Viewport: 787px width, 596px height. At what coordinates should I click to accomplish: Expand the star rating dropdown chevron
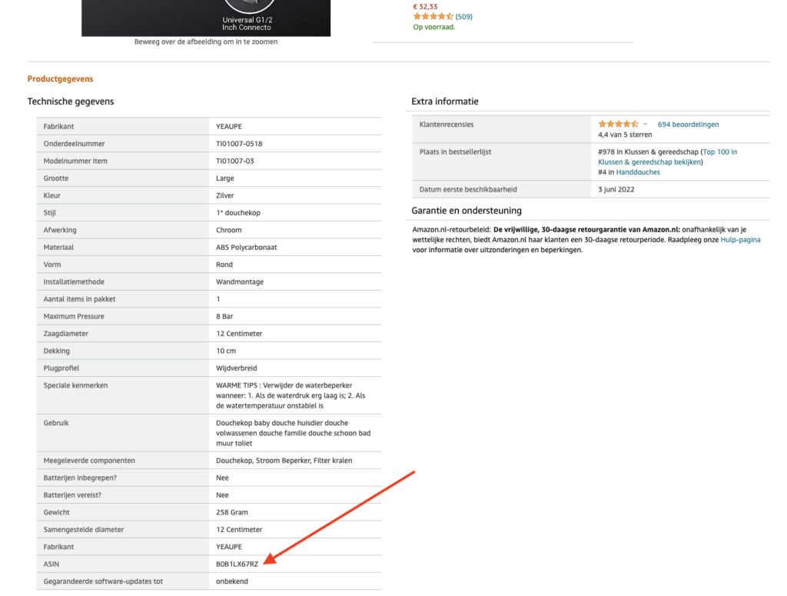tap(646, 124)
